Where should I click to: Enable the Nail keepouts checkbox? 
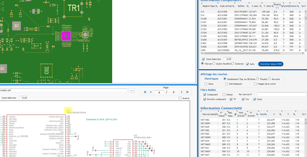pyautogui.click(x=227, y=84)
